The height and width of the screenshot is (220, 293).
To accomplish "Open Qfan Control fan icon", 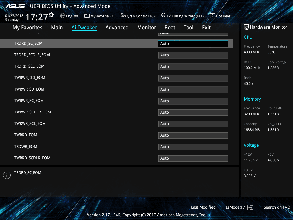I will pyautogui.click(x=123, y=16).
